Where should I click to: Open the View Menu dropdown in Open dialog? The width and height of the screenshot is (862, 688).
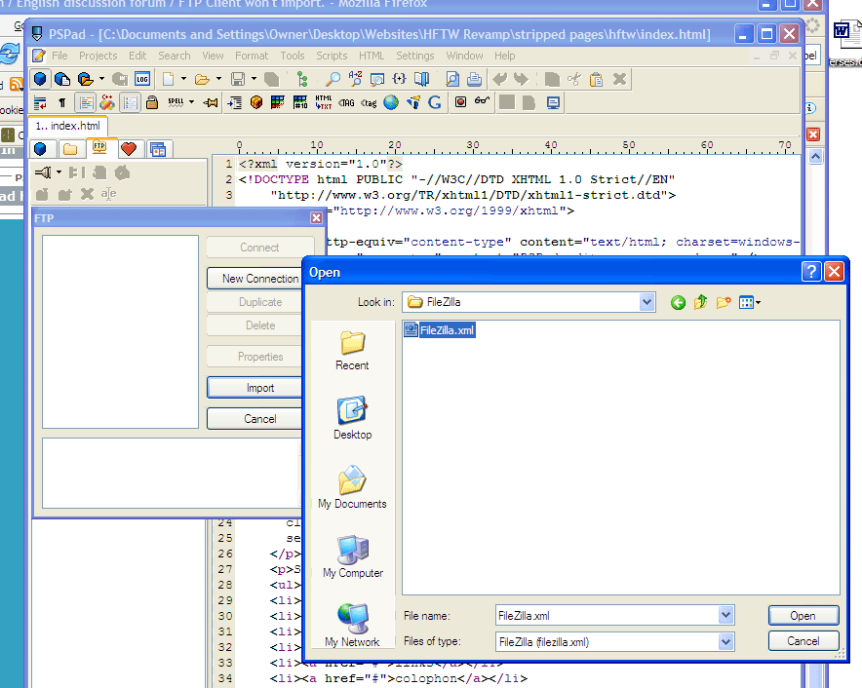click(750, 303)
